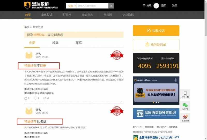Click the 累计有效投诉 count 2593191

click(168, 66)
